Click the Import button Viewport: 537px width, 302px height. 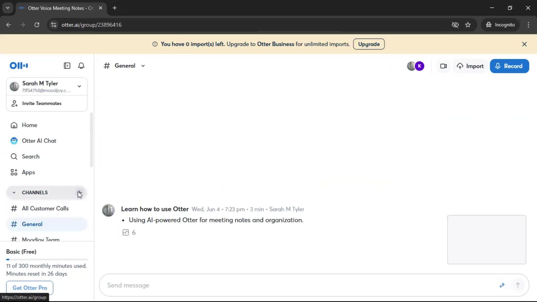click(470, 66)
